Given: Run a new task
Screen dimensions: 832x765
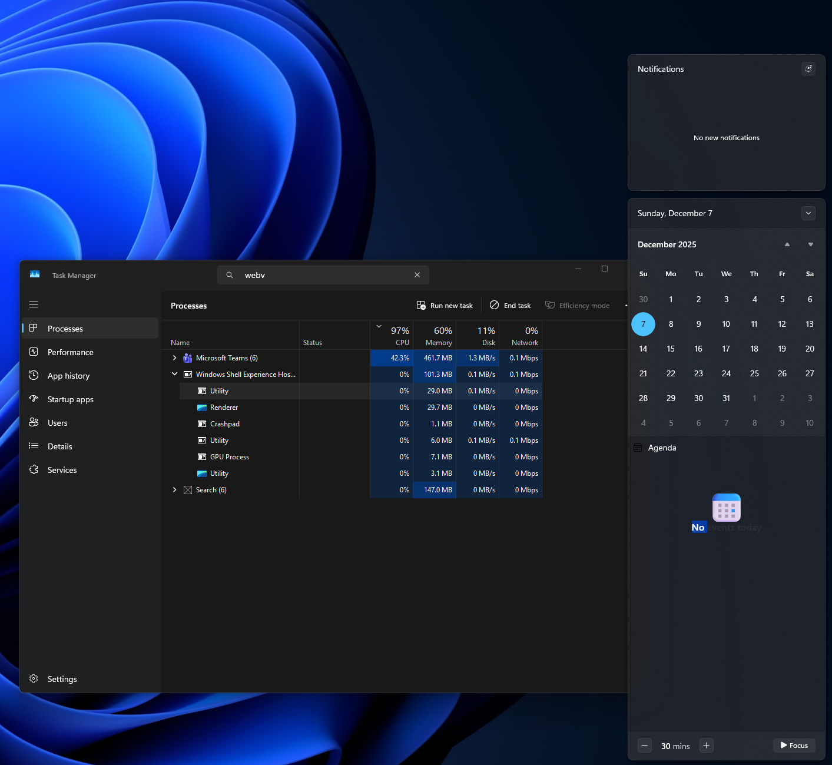Looking at the screenshot, I should pyautogui.click(x=445, y=305).
